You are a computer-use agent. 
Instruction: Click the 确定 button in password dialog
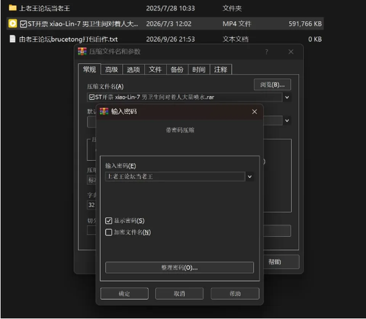click(x=124, y=293)
